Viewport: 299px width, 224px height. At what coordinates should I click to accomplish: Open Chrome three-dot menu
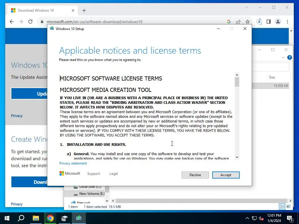pyautogui.click(x=287, y=22)
